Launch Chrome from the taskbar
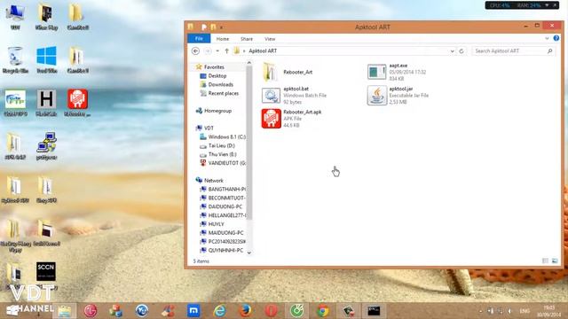The width and height of the screenshot is (568, 319). point(323,311)
